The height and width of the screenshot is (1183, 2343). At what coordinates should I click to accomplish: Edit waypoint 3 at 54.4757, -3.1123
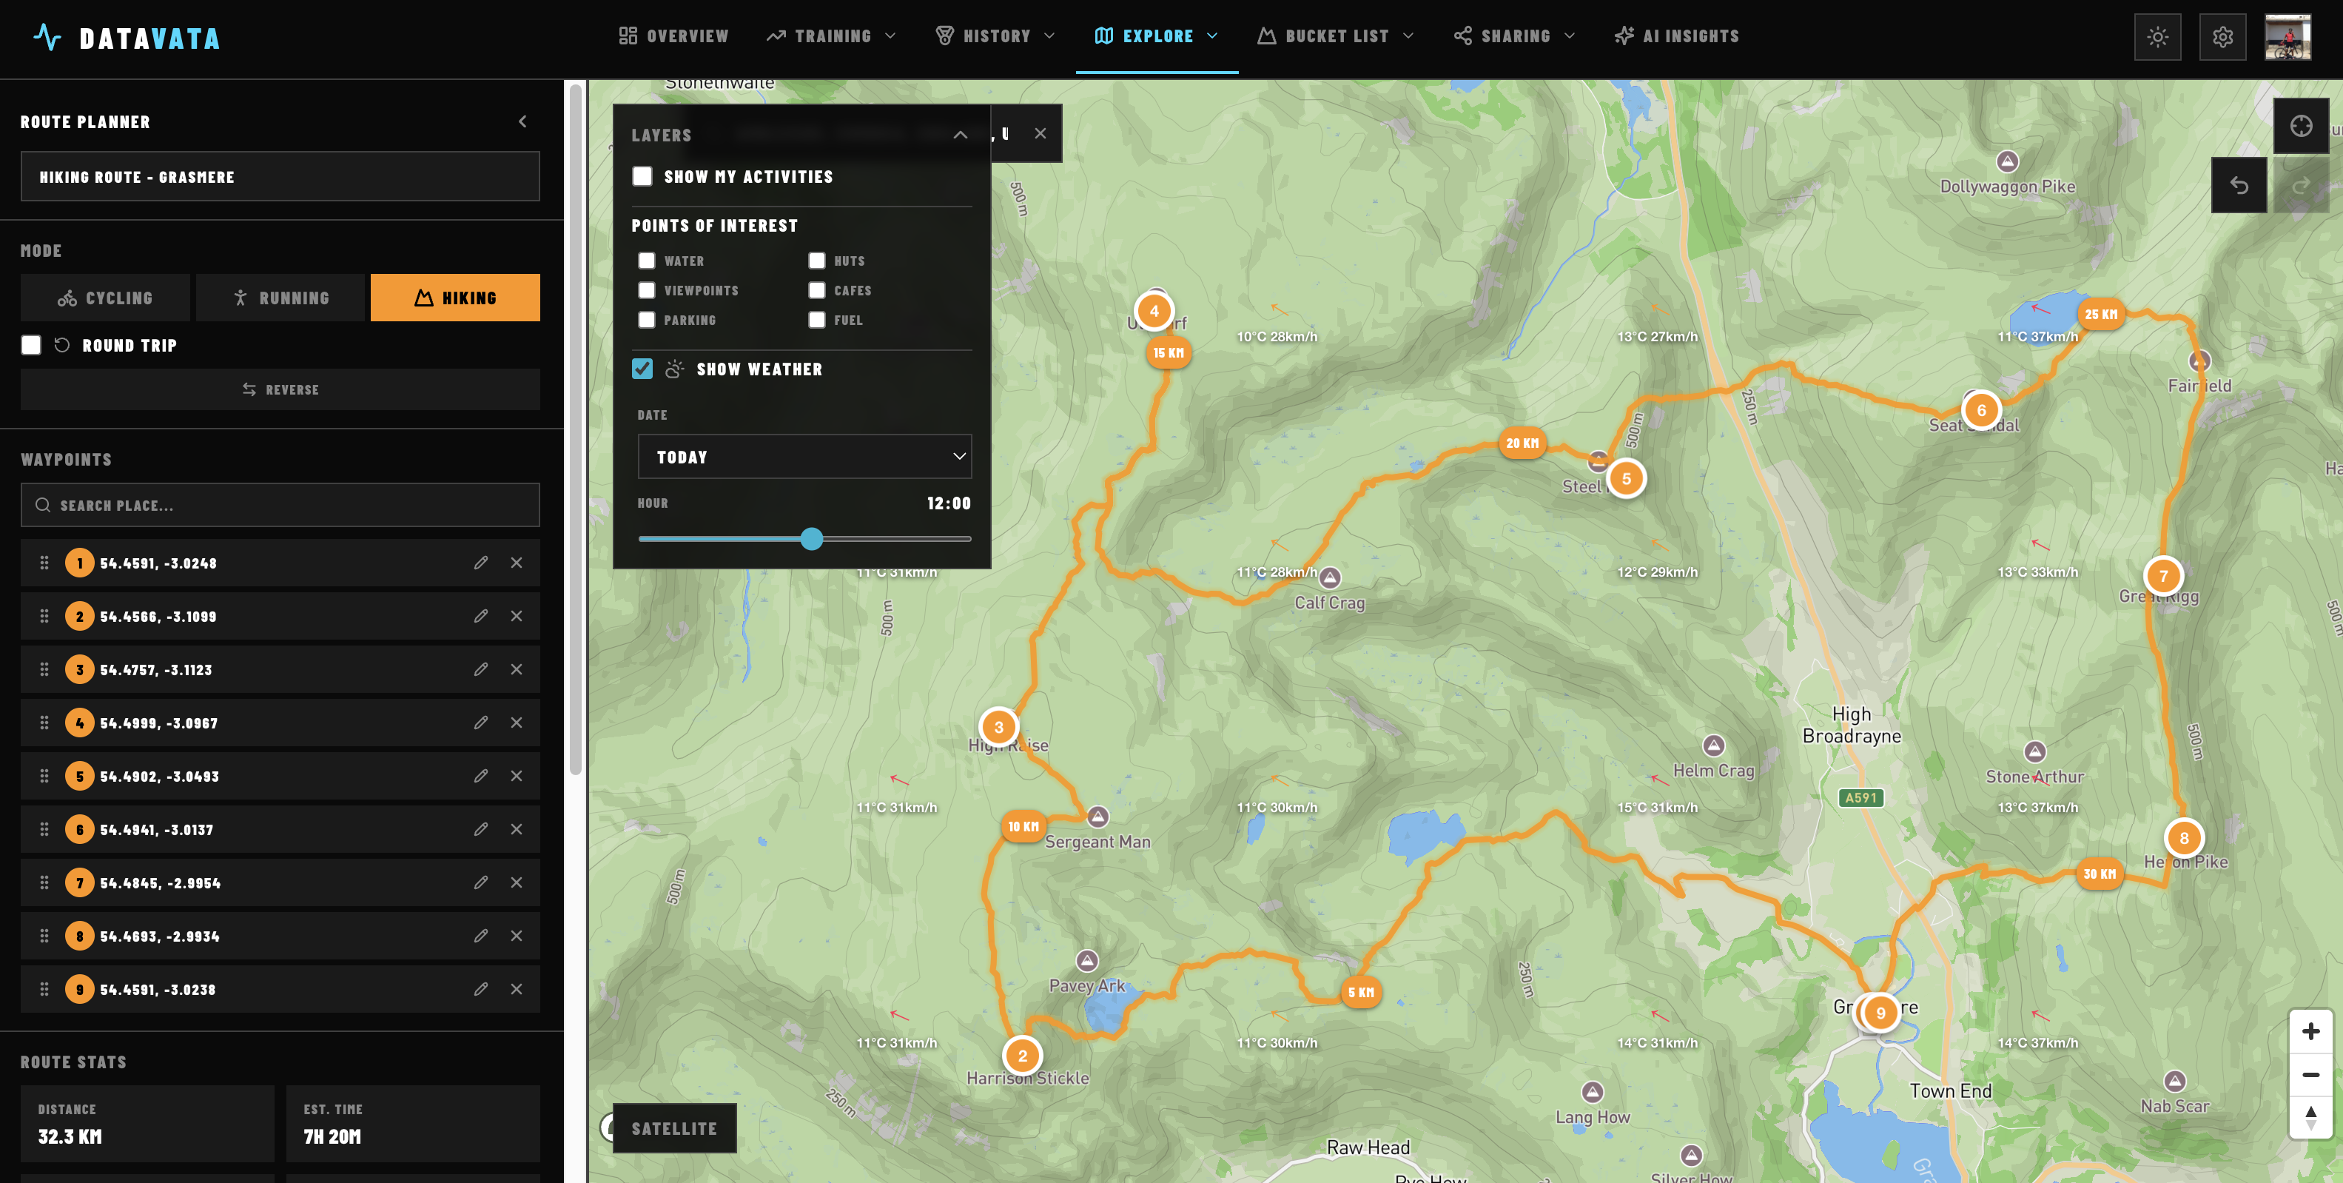click(480, 670)
